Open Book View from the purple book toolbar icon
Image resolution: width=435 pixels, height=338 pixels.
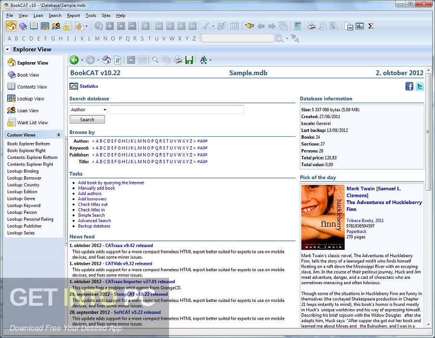point(23,26)
